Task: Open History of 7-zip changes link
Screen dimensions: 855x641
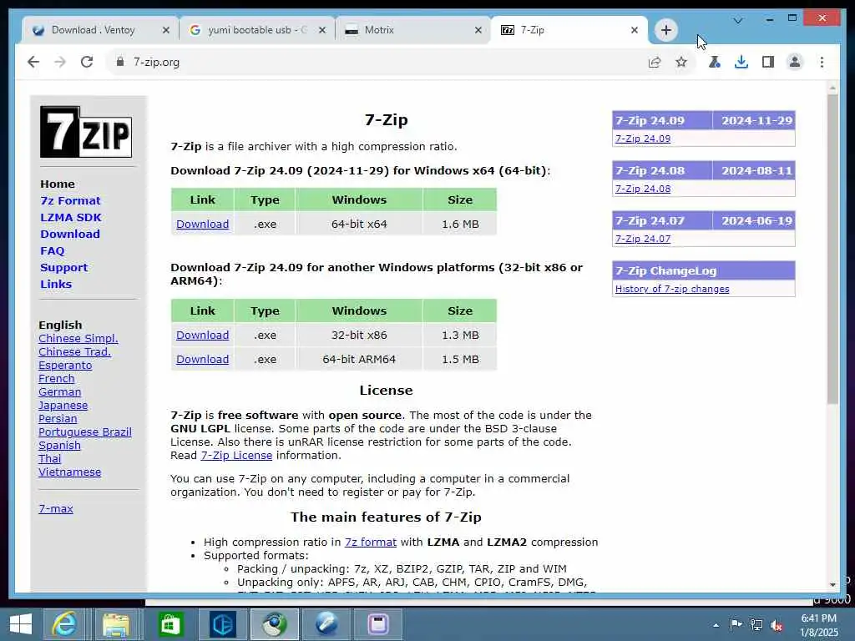Action: pyautogui.click(x=672, y=289)
